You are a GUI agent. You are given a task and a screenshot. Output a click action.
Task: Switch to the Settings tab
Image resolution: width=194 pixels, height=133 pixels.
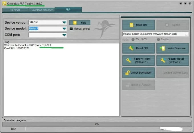click(x=15, y=10)
